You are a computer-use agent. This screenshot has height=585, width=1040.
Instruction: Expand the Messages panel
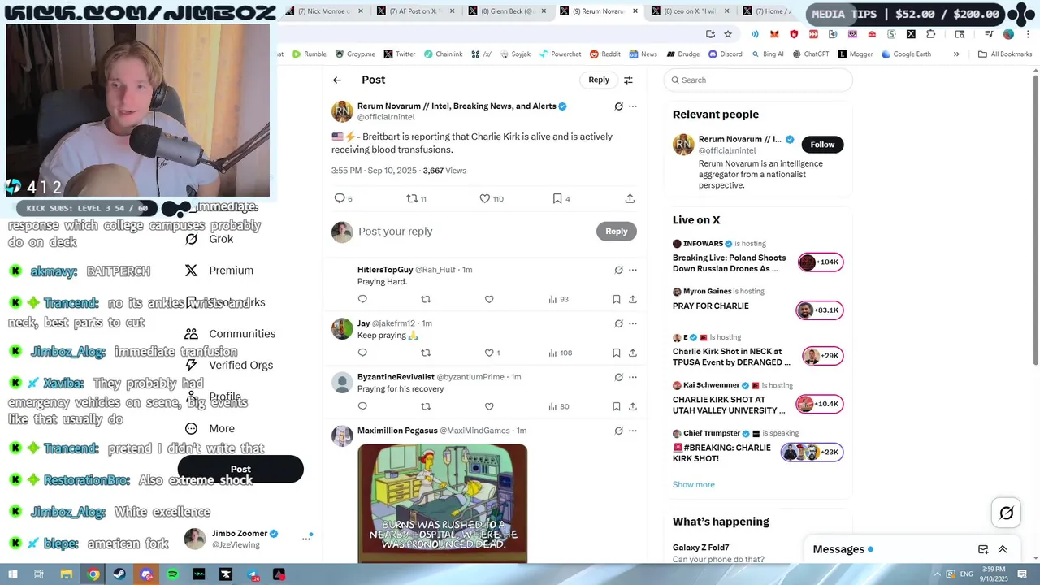[x=1003, y=549]
